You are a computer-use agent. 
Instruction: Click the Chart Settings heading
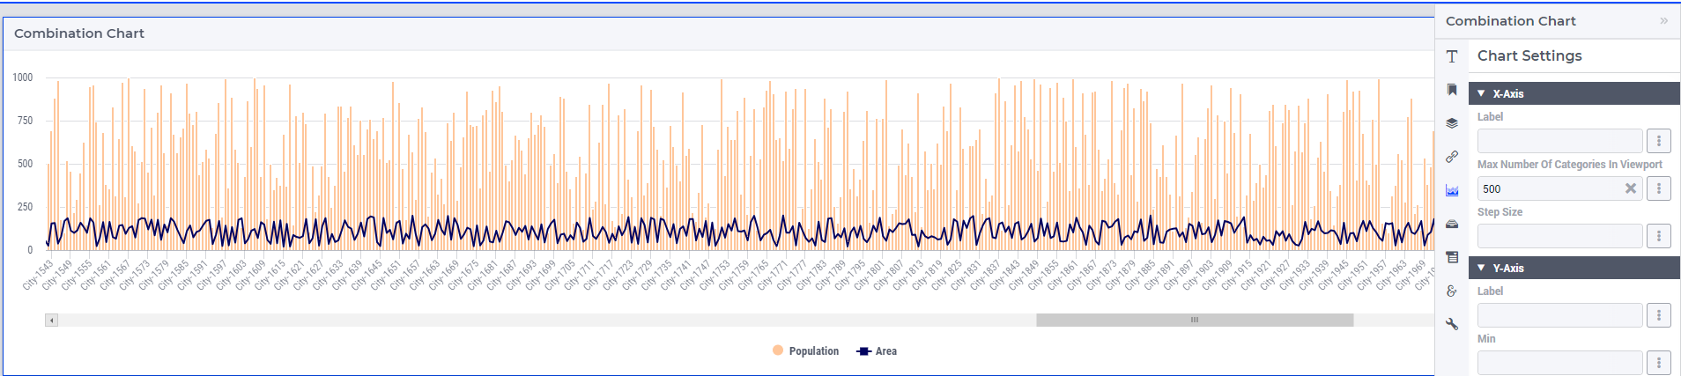point(1529,55)
